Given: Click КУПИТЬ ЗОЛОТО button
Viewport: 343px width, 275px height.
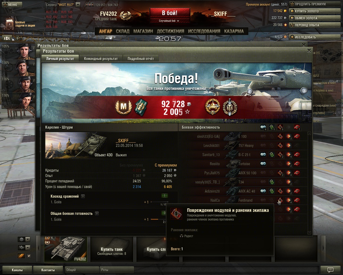Looking at the screenshot, I should pyautogui.click(x=315, y=11).
